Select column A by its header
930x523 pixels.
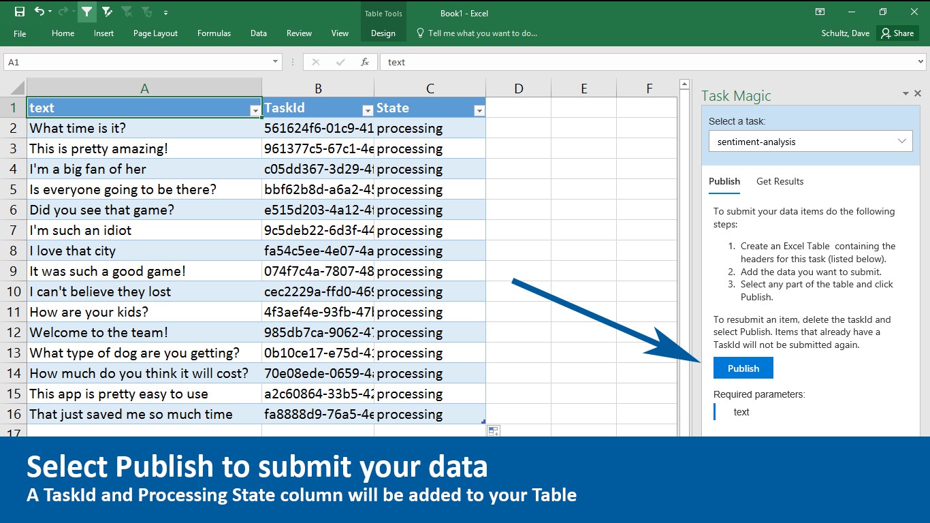click(144, 88)
